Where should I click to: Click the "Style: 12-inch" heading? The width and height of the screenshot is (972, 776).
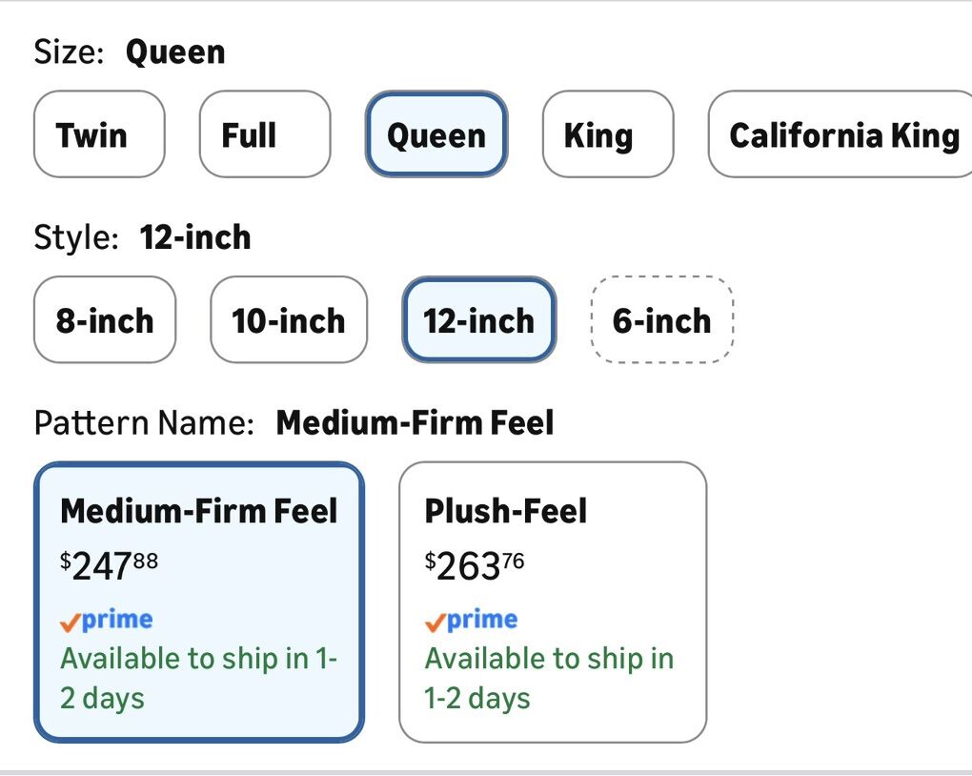(142, 237)
